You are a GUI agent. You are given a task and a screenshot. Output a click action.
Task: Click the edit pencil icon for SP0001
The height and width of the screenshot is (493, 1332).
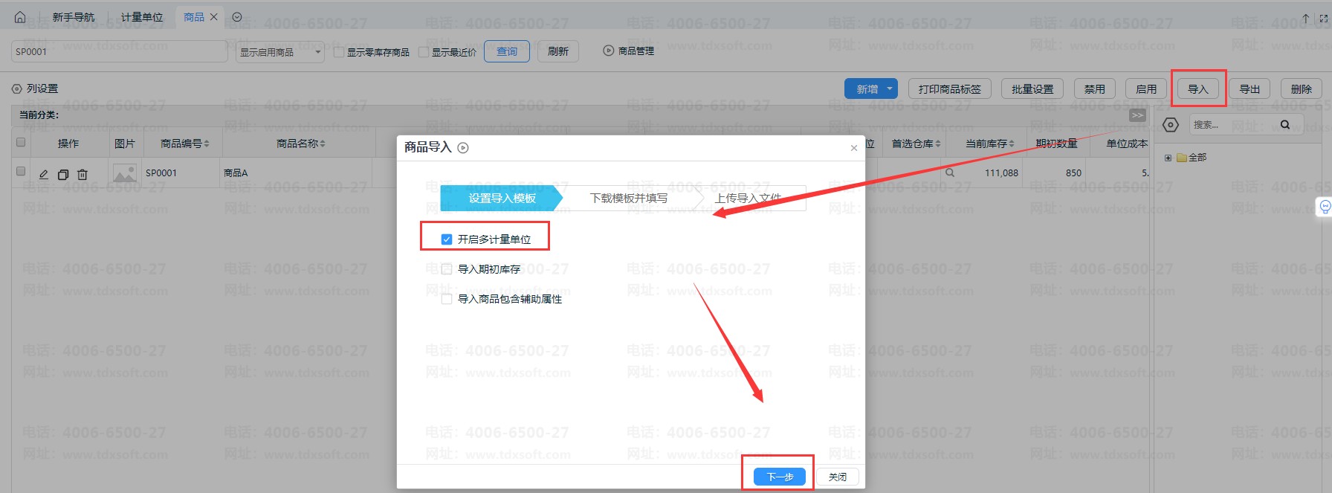(x=44, y=174)
